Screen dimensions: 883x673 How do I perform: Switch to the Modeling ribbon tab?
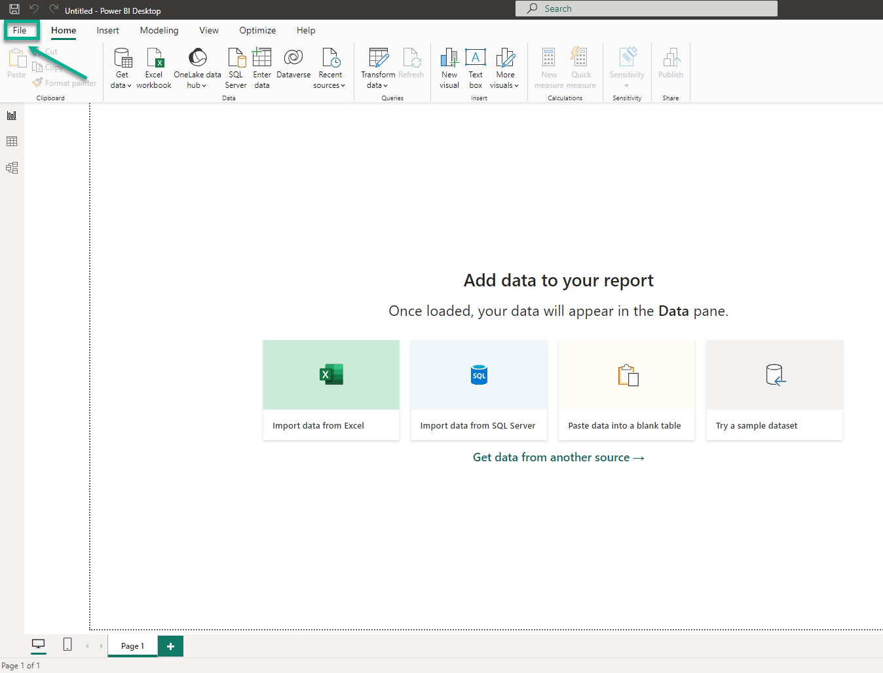click(x=159, y=30)
